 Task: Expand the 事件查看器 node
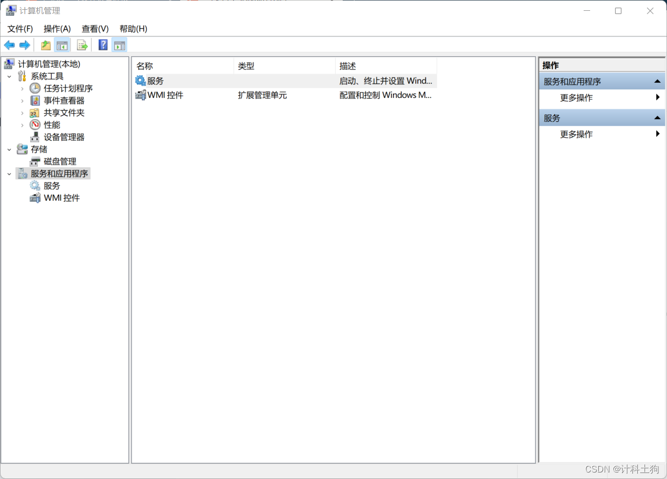coord(22,101)
